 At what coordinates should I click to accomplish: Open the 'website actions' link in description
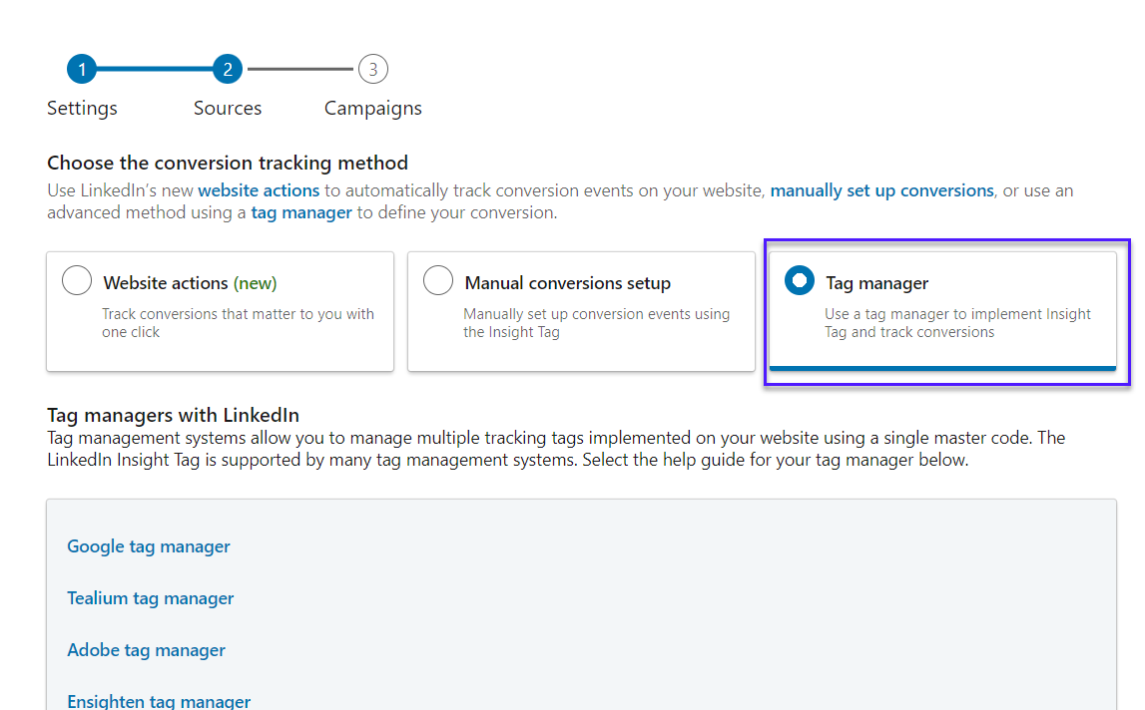click(x=259, y=190)
